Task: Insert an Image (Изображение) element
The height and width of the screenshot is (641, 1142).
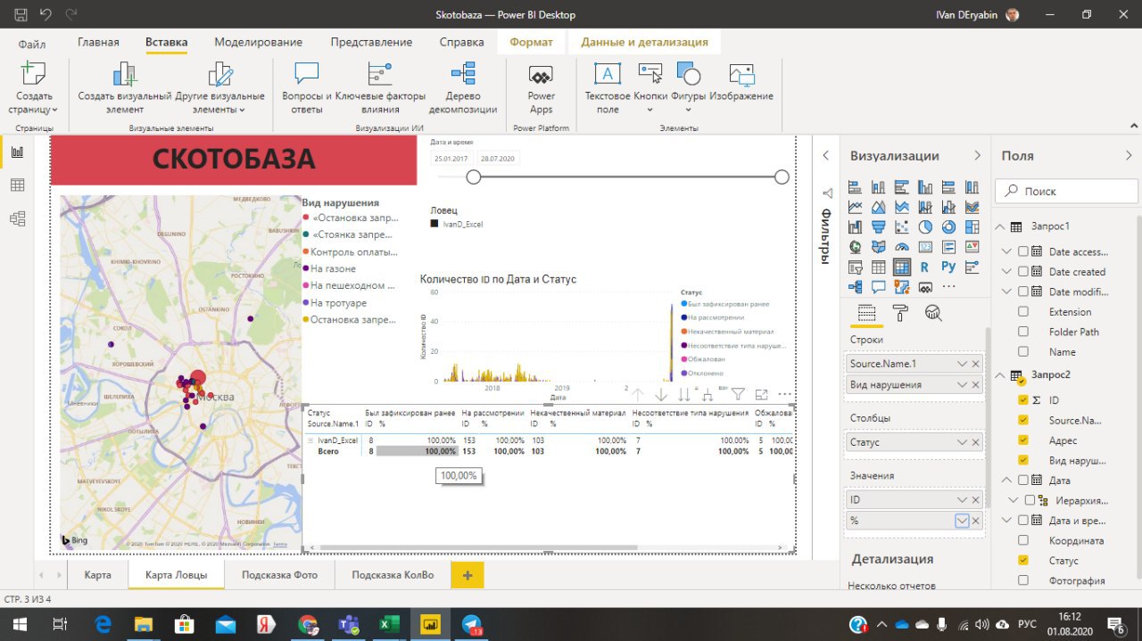Action: point(741,82)
